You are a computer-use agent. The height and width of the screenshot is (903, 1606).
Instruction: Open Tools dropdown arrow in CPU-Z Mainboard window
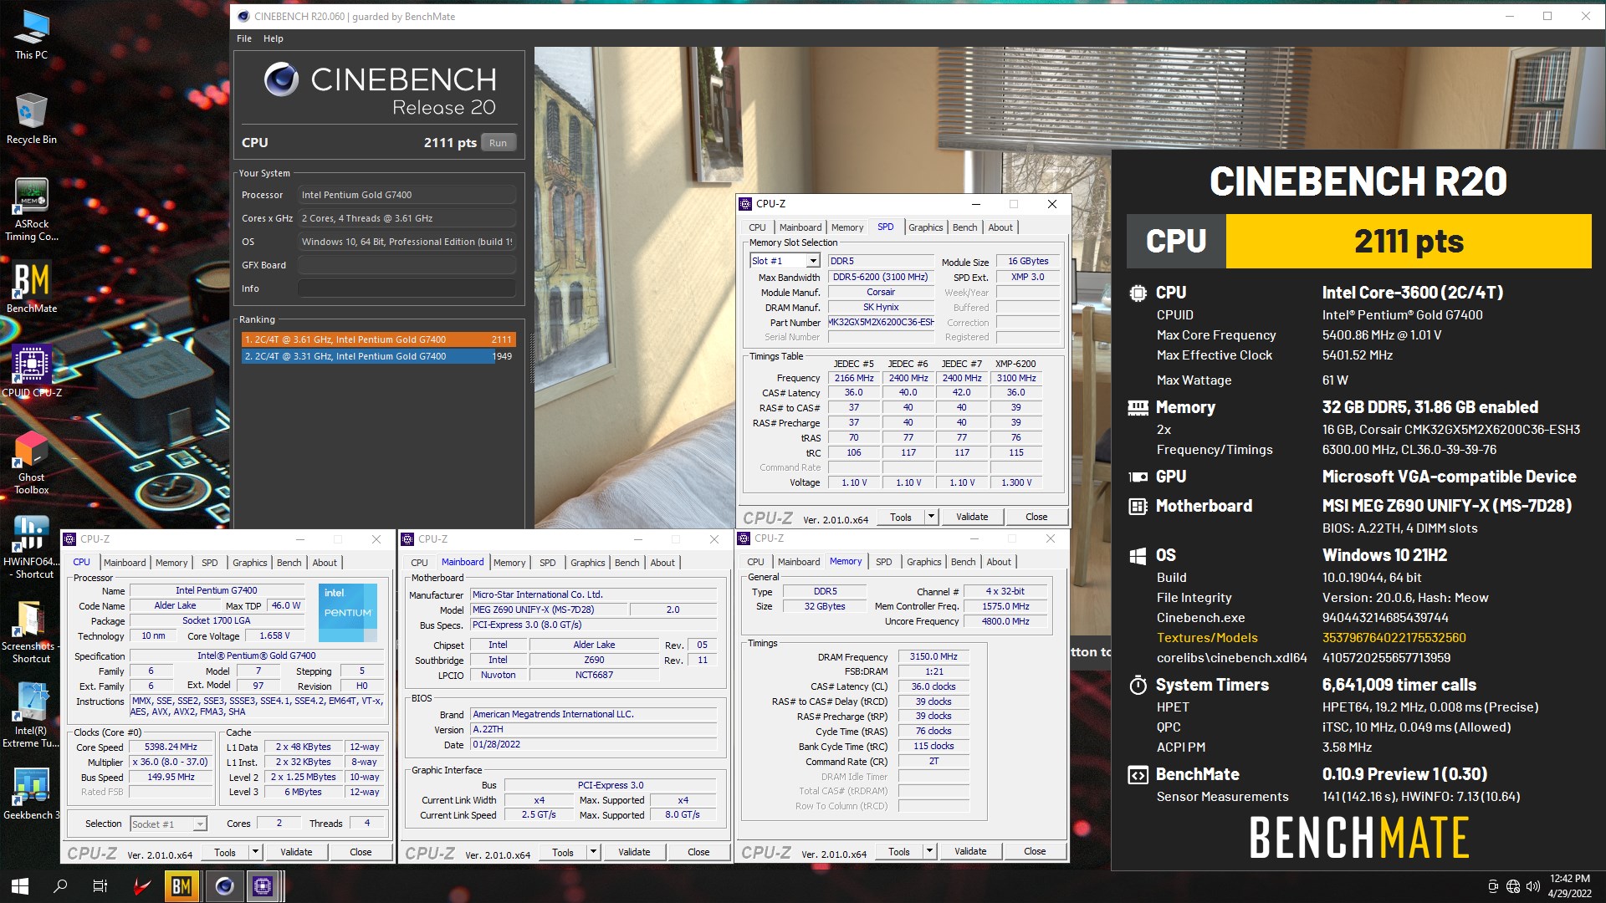[592, 852]
